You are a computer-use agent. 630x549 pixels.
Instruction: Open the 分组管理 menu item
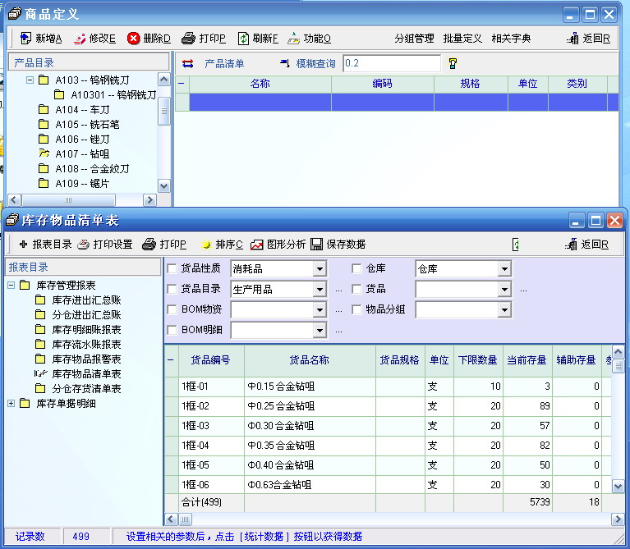click(x=414, y=39)
